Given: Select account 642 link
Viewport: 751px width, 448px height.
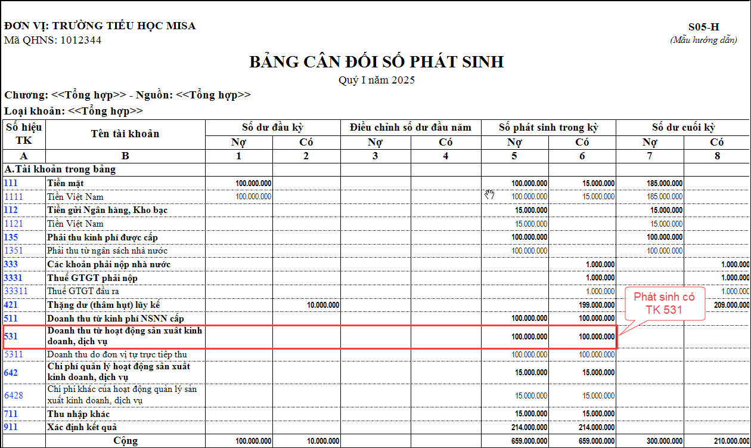Looking at the screenshot, I should tap(11, 372).
